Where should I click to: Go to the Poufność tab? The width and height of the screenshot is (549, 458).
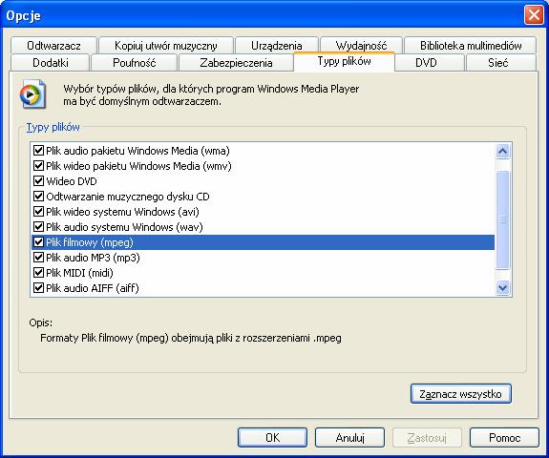point(134,63)
